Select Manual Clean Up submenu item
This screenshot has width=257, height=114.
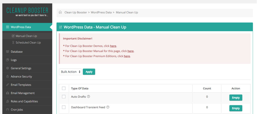point(27,36)
